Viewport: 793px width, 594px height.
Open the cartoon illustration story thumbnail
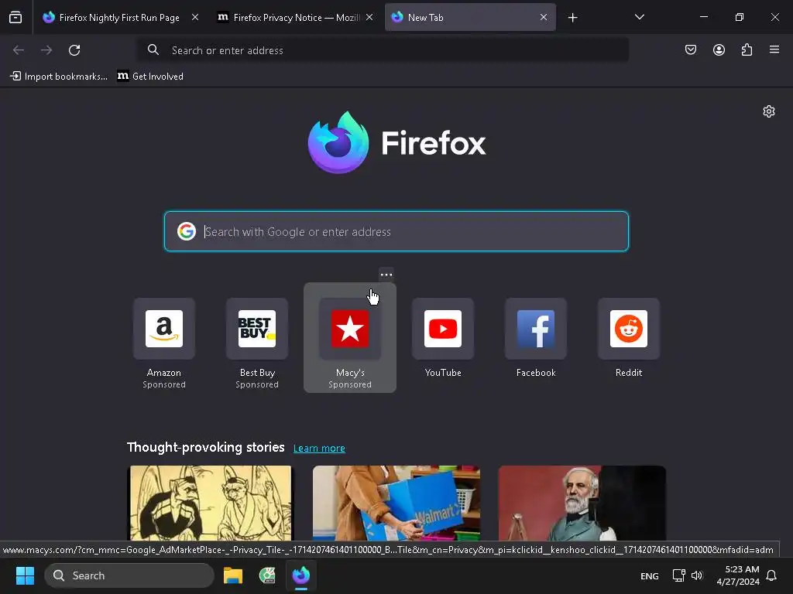211,503
